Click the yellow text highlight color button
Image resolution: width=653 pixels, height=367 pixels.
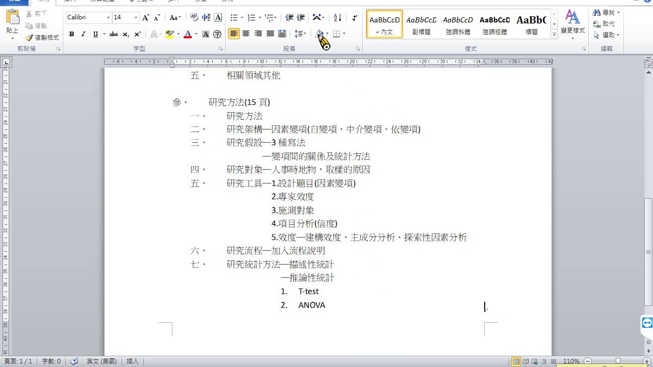(169, 34)
